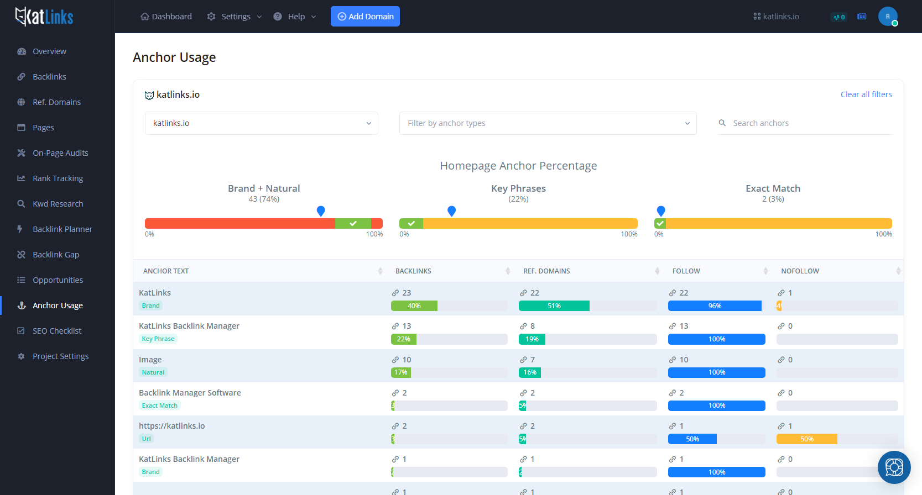The width and height of the screenshot is (922, 495).
Task: Sort the table by Anchor Text column
Action: [x=380, y=271]
